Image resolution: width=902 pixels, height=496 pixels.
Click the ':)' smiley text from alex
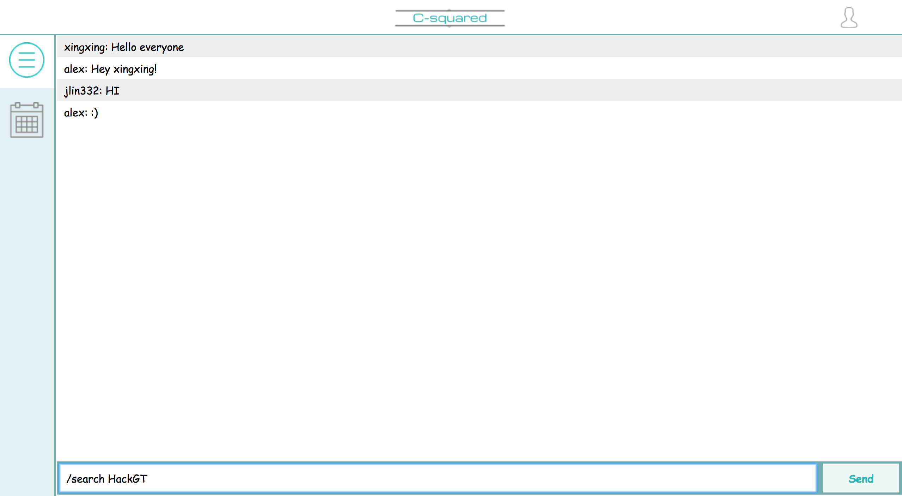click(95, 113)
